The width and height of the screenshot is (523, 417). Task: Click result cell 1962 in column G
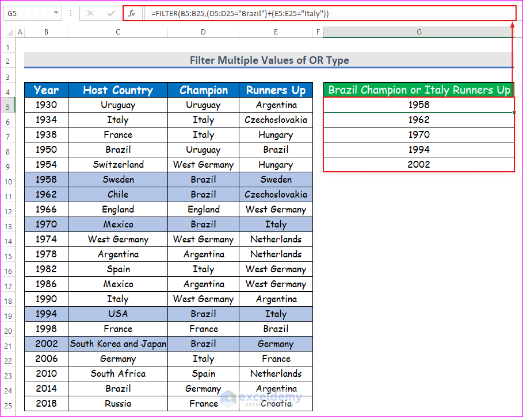point(419,120)
